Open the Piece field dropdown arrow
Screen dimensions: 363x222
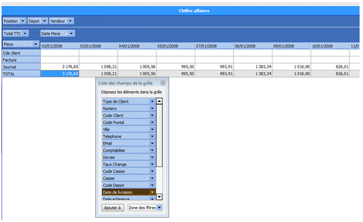(x=36, y=44)
